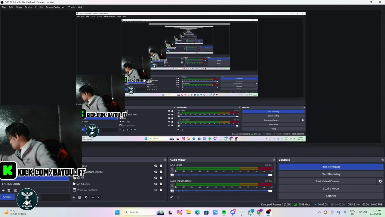Click Start Recording button
The image size is (385, 217).
[331, 174]
